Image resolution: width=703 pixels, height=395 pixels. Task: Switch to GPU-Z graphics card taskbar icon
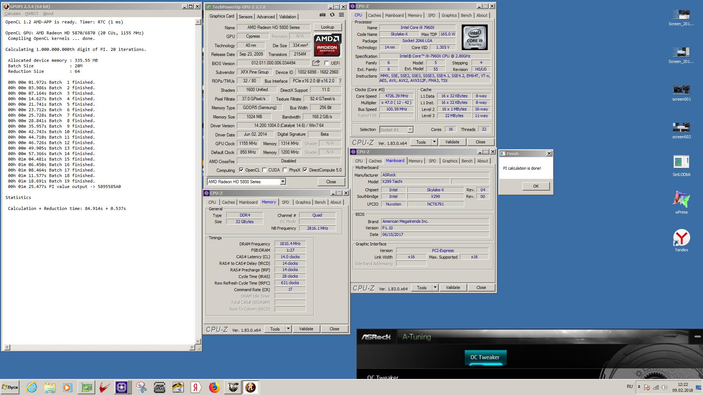86,387
